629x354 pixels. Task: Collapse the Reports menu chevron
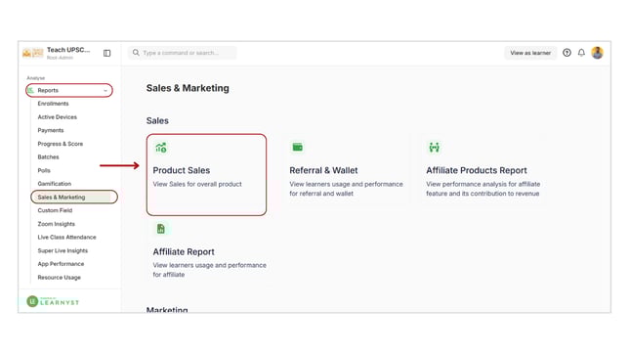105,90
